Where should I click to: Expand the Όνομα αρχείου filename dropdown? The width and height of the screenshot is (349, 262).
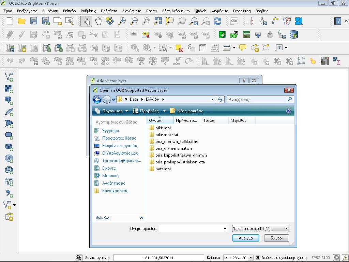pyautogui.click(x=225, y=229)
